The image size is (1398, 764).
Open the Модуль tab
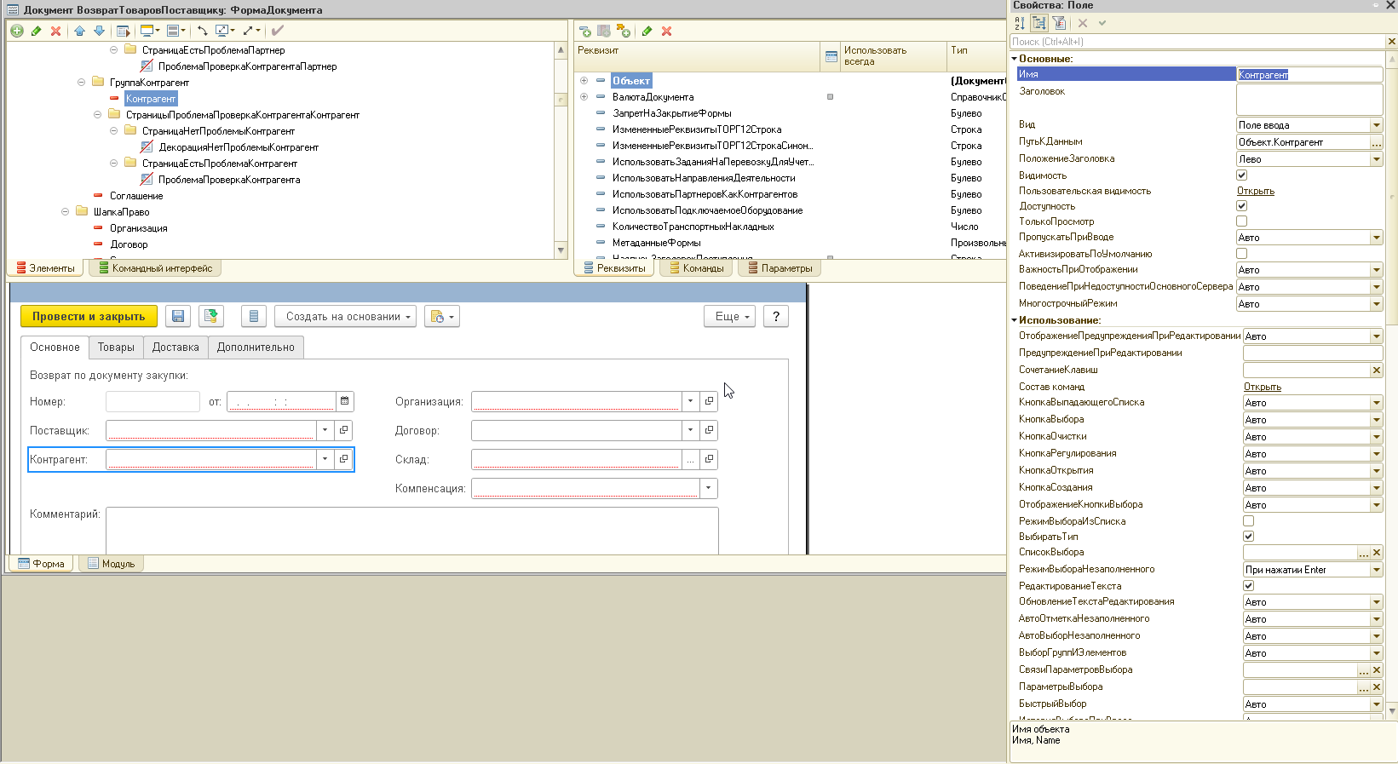pos(112,564)
